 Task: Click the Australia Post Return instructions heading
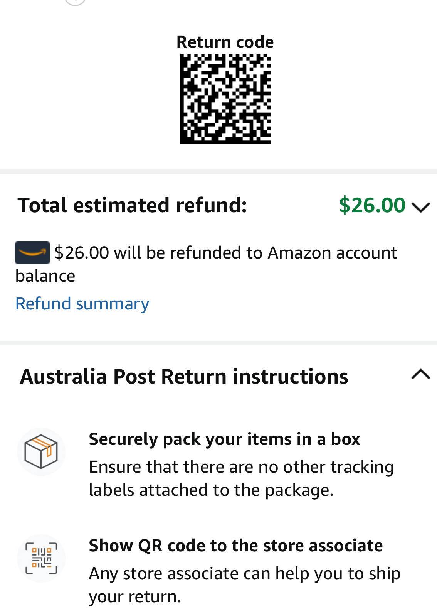184,377
